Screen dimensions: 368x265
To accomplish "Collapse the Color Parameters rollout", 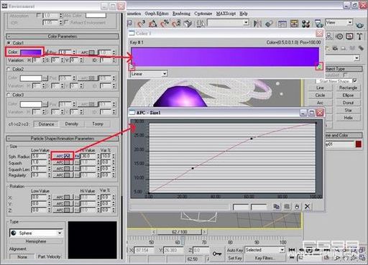I will pos(63,37).
